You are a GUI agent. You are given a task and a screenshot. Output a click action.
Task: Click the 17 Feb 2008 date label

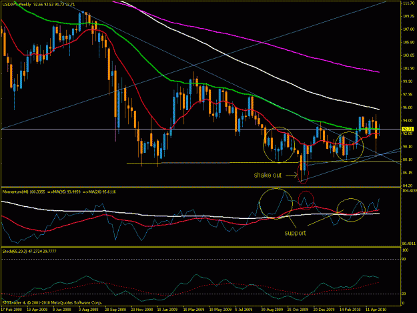[11, 310]
